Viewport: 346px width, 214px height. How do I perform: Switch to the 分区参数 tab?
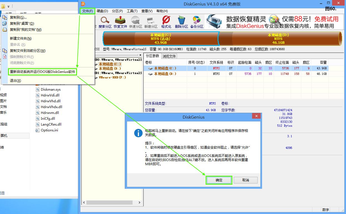point(153,56)
